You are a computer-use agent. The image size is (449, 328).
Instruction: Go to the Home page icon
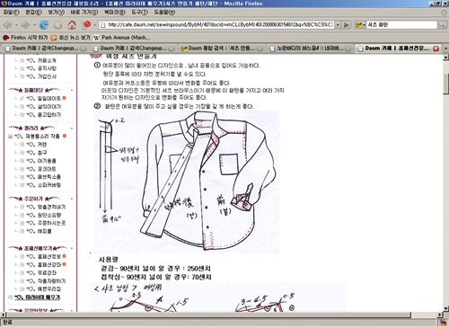72,25
